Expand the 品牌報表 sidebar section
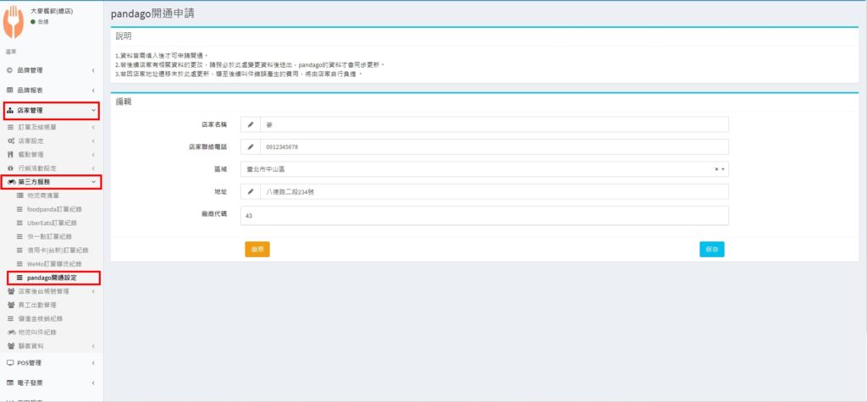Viewport: 867px width, 402px height. coord(51,90)
